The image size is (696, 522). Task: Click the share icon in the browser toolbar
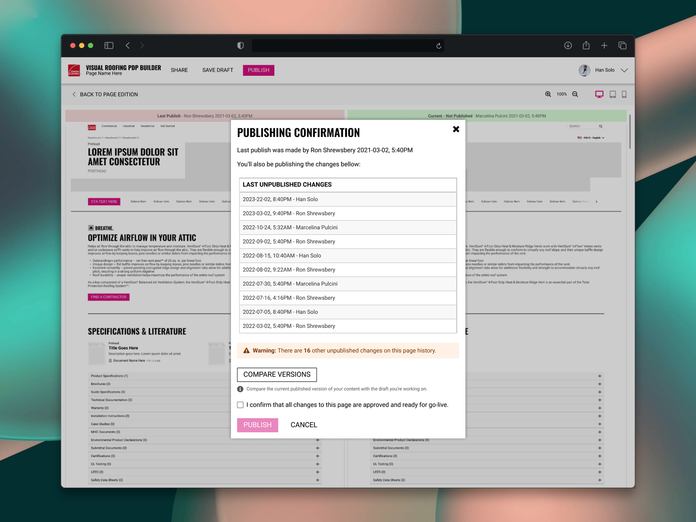pos(586,46)
